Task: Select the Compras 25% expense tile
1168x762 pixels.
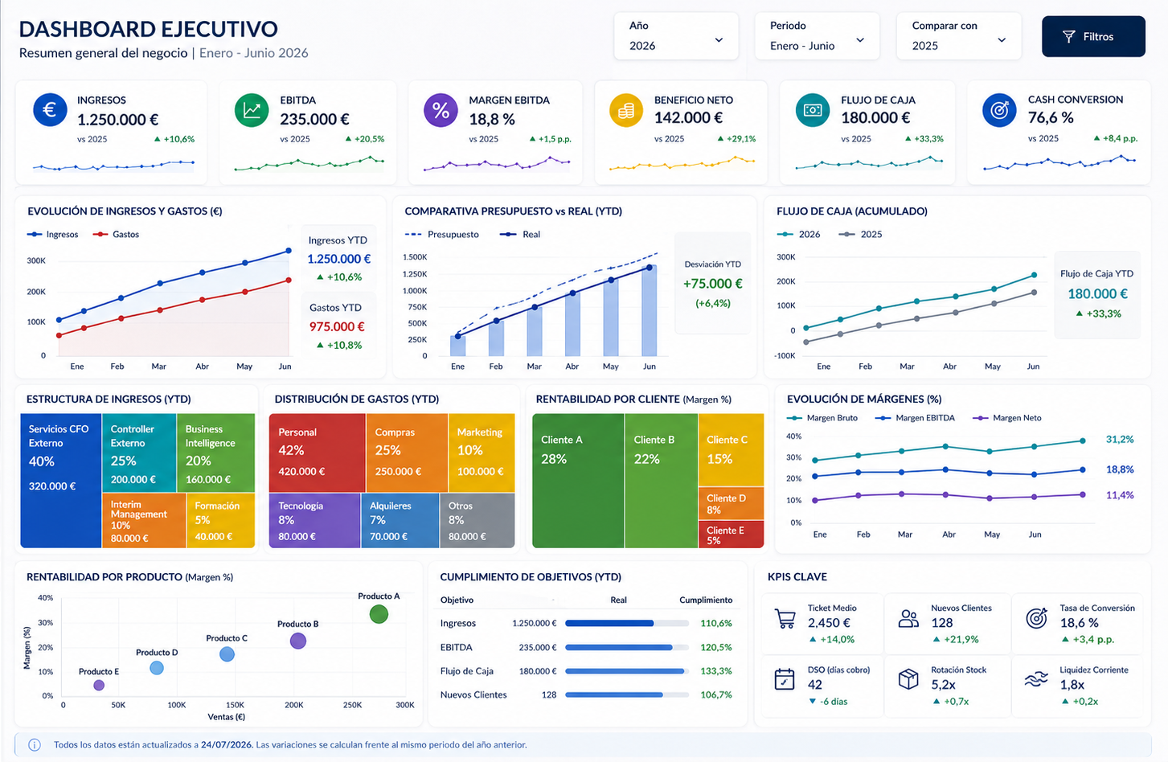Action: 406,453
